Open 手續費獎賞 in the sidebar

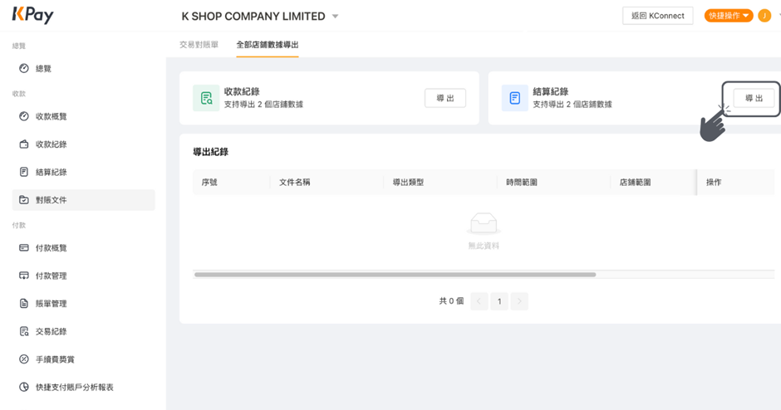pos(84,359)
